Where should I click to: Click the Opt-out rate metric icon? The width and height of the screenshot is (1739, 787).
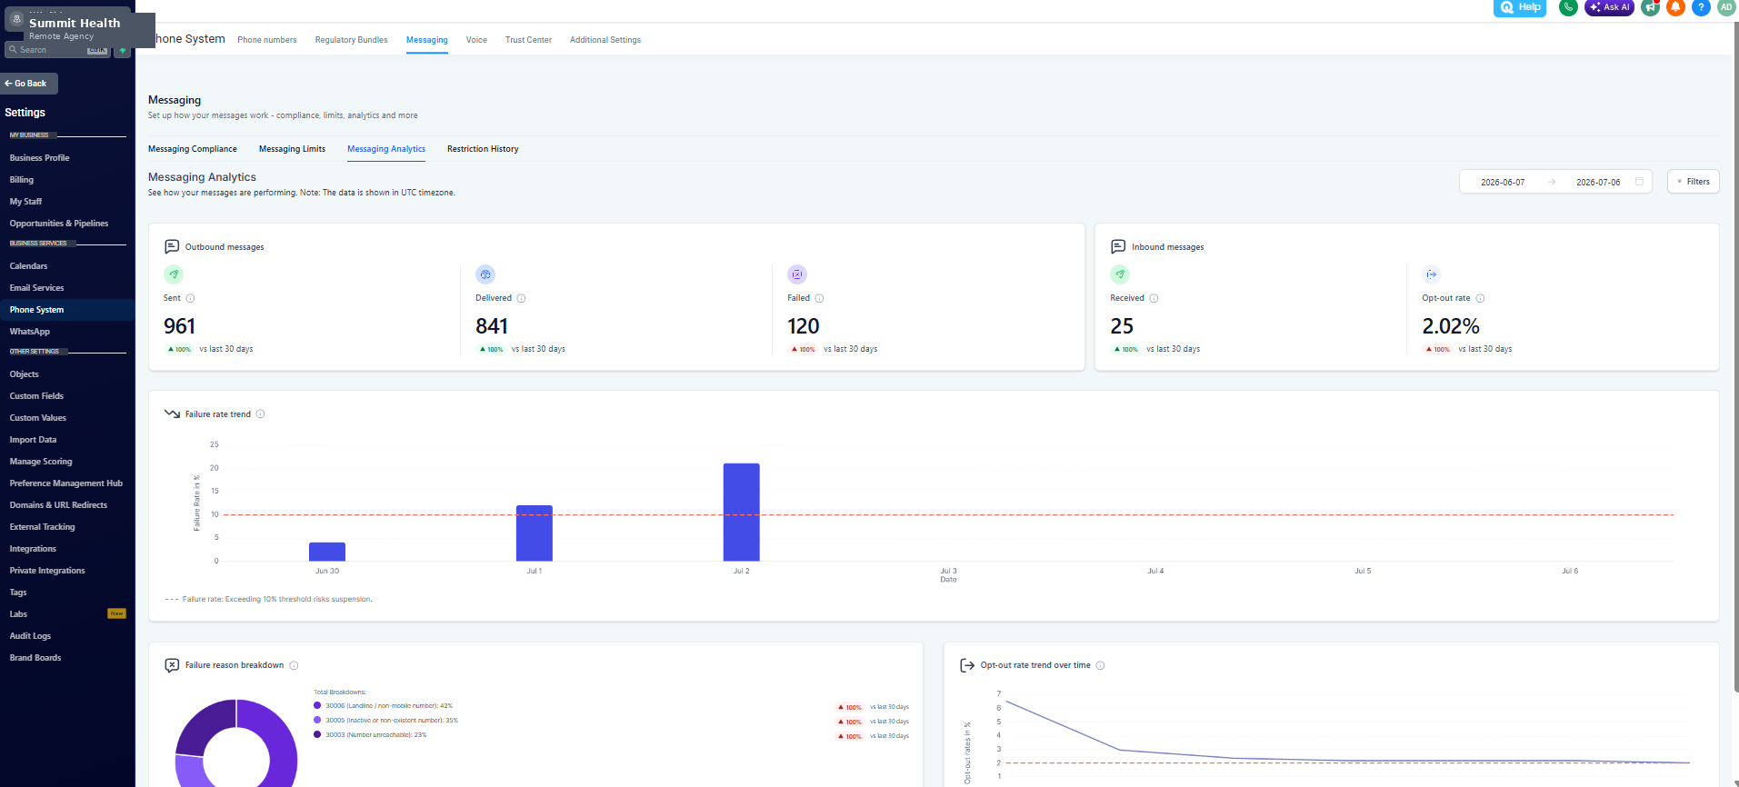(x=1432, y=274)
